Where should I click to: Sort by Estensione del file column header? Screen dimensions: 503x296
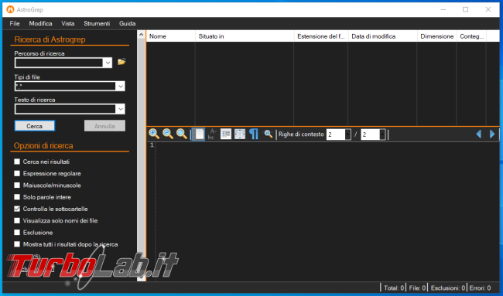point(321,36)
